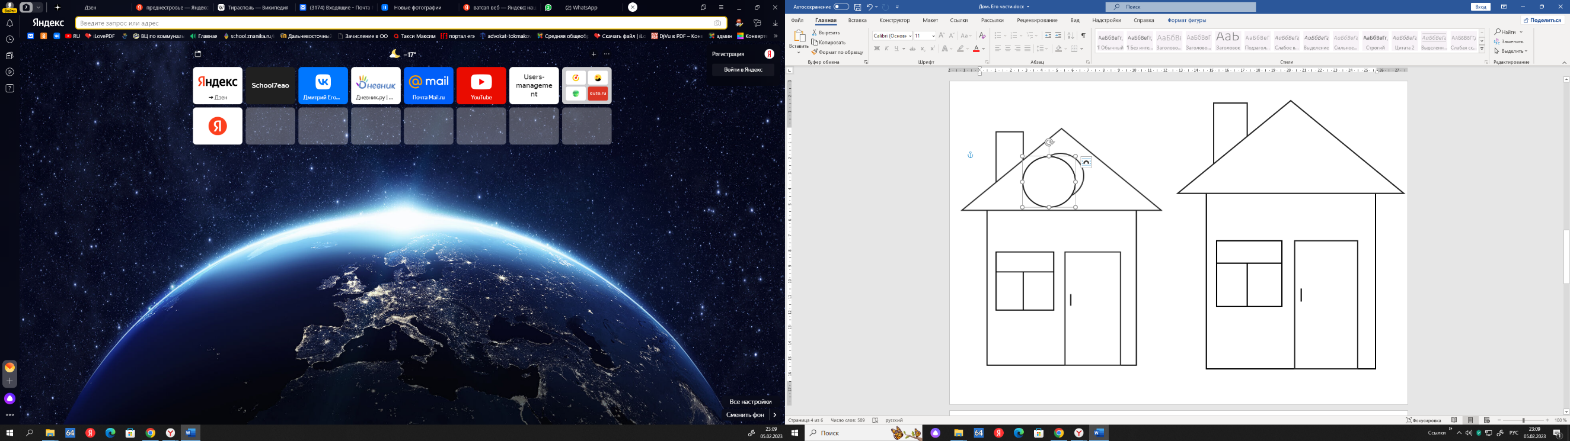Image resolution: width=1570 pixels, height=441 pixels.
Task: Undo the last action in Word
Action: point(870,7)
